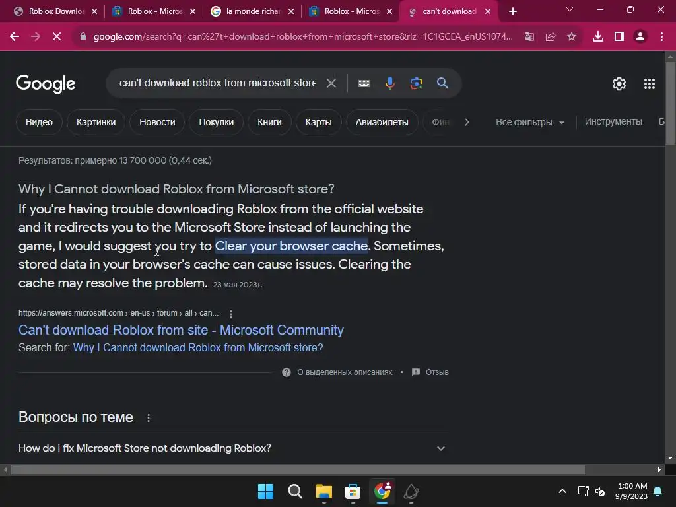676x507 pixels.
Task: Open options for answers.microsoft.com result
Action: [231, 314]
